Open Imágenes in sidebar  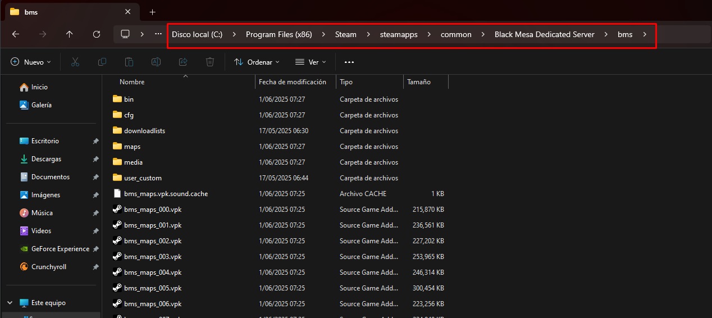pyautogui.click(x=45, y=195)
